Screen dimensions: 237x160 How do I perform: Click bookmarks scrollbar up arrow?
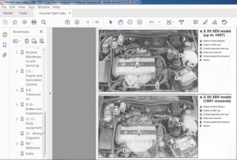44,50
